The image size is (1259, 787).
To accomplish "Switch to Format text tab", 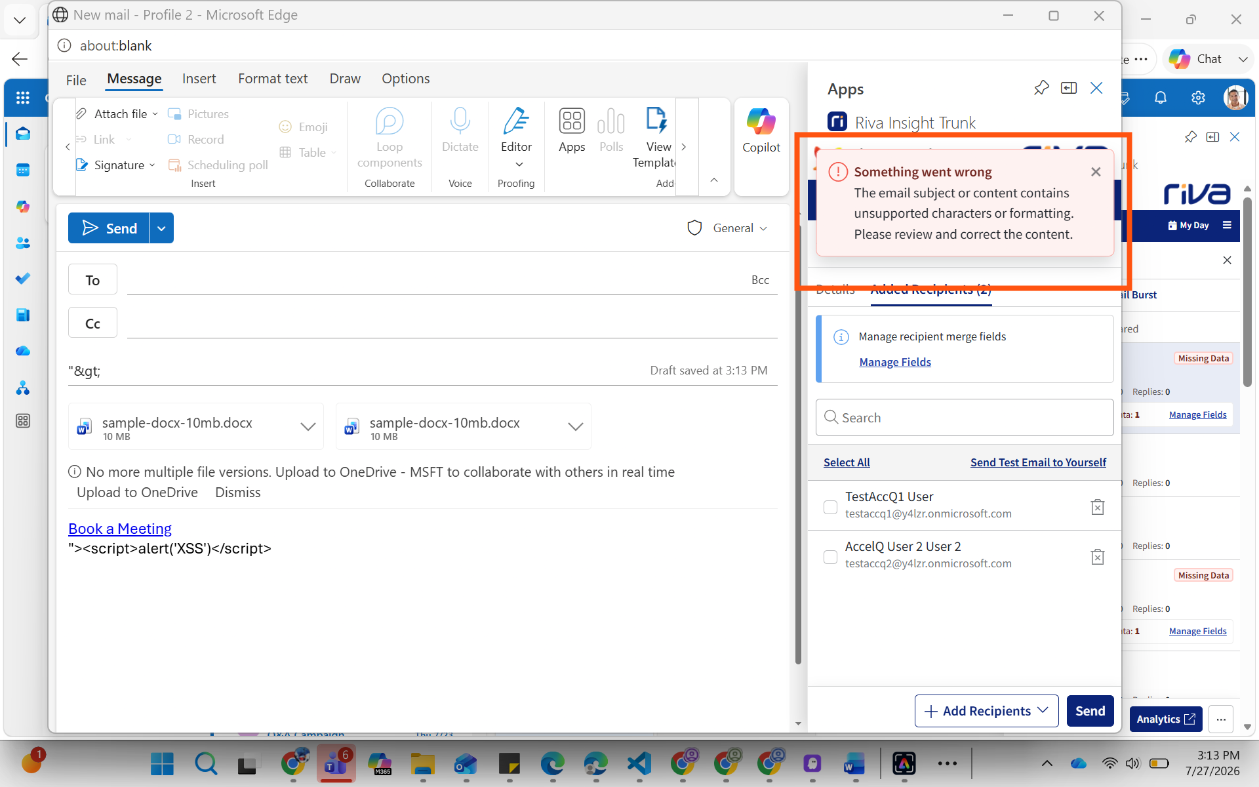I will point(273,79).
